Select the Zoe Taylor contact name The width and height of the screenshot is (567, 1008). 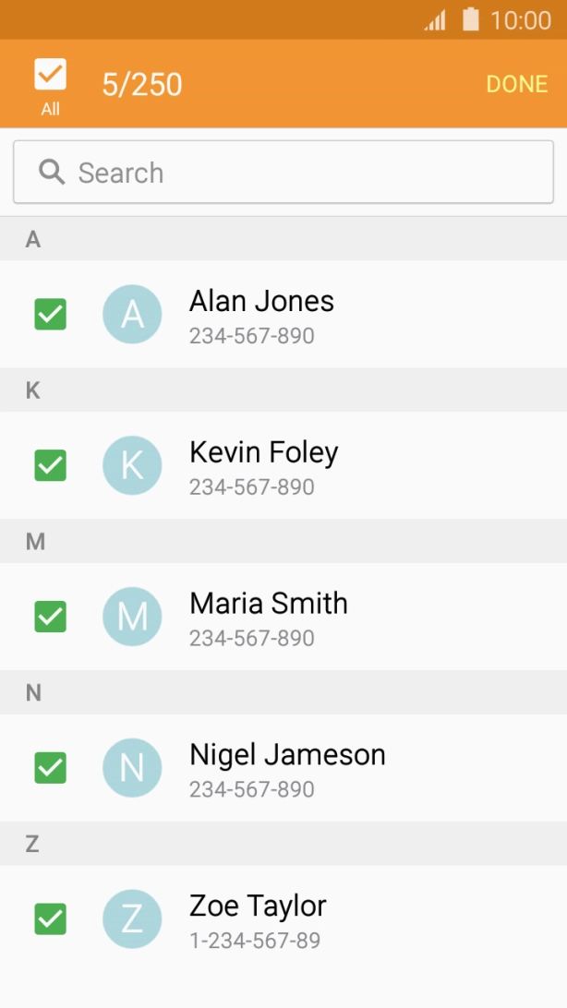coord(258,906)
